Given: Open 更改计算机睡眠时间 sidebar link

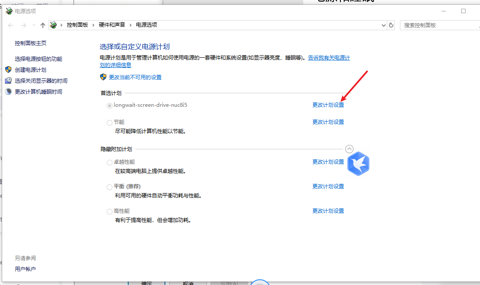Looking at the screenshot, I should click(39, 92).
